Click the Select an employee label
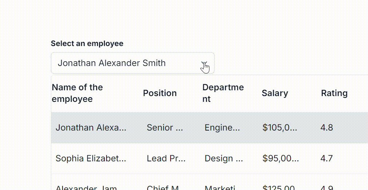Viewport: 368px width, 190px height. pyautogui.click(x=87, y=44)
